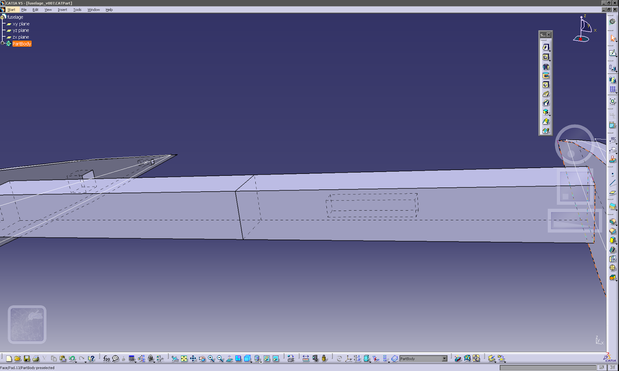Viewport: 619px width, 371px height.
Task: Create a Line on right toolbar
Action: coord(612,183)
